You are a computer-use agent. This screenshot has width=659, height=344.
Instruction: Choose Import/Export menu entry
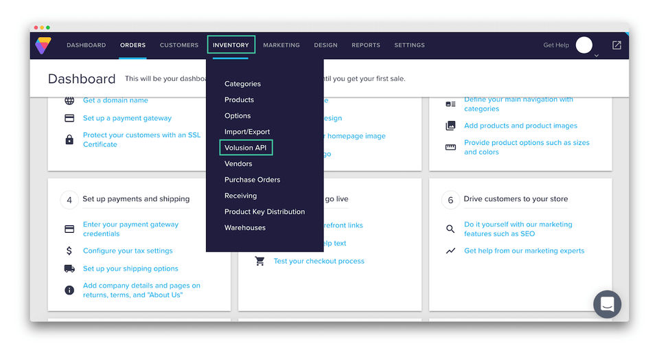pyautogui.click(x=247, y=132)
